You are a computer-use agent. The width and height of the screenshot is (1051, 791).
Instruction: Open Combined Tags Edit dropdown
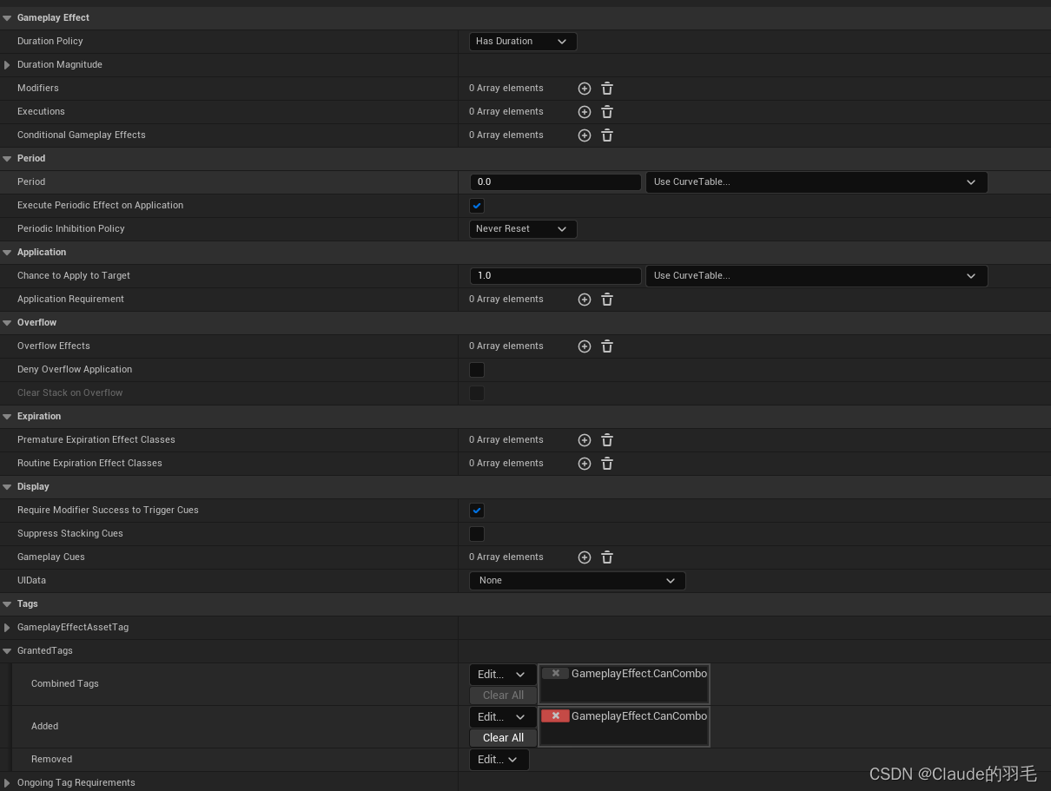(x=503, y=675)
